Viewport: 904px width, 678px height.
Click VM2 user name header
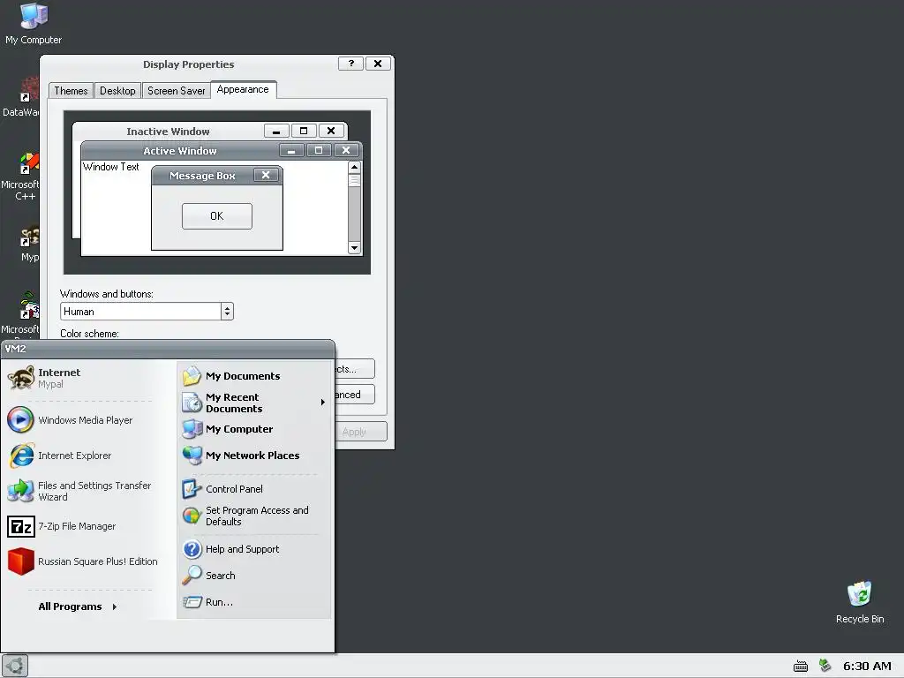pos(16,349)
